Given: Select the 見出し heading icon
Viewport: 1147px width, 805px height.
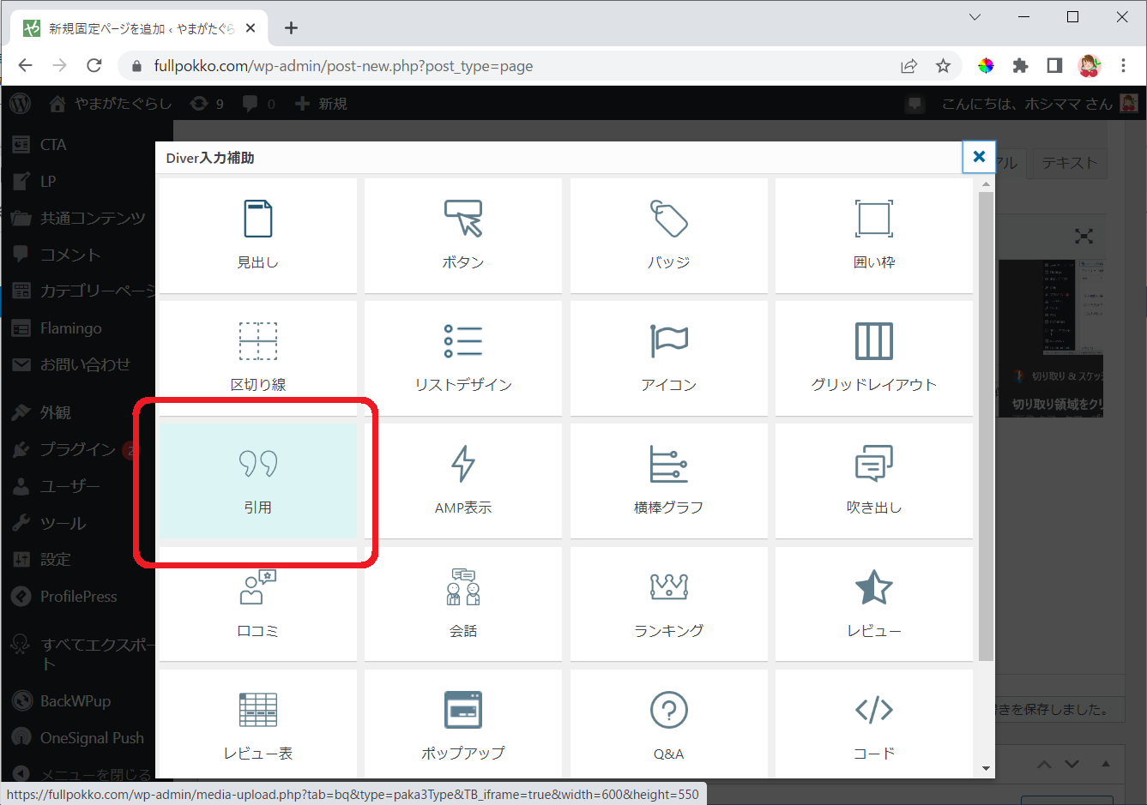Looking at the screenshot, I should pos(257,219).
